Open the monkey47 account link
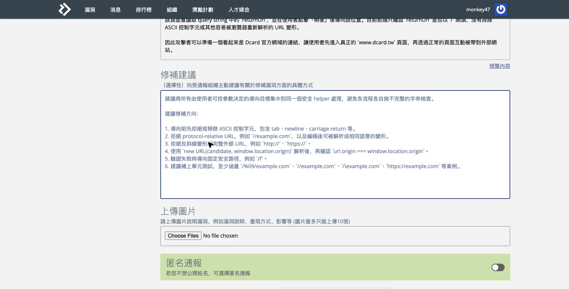 (x=478, y=10)
